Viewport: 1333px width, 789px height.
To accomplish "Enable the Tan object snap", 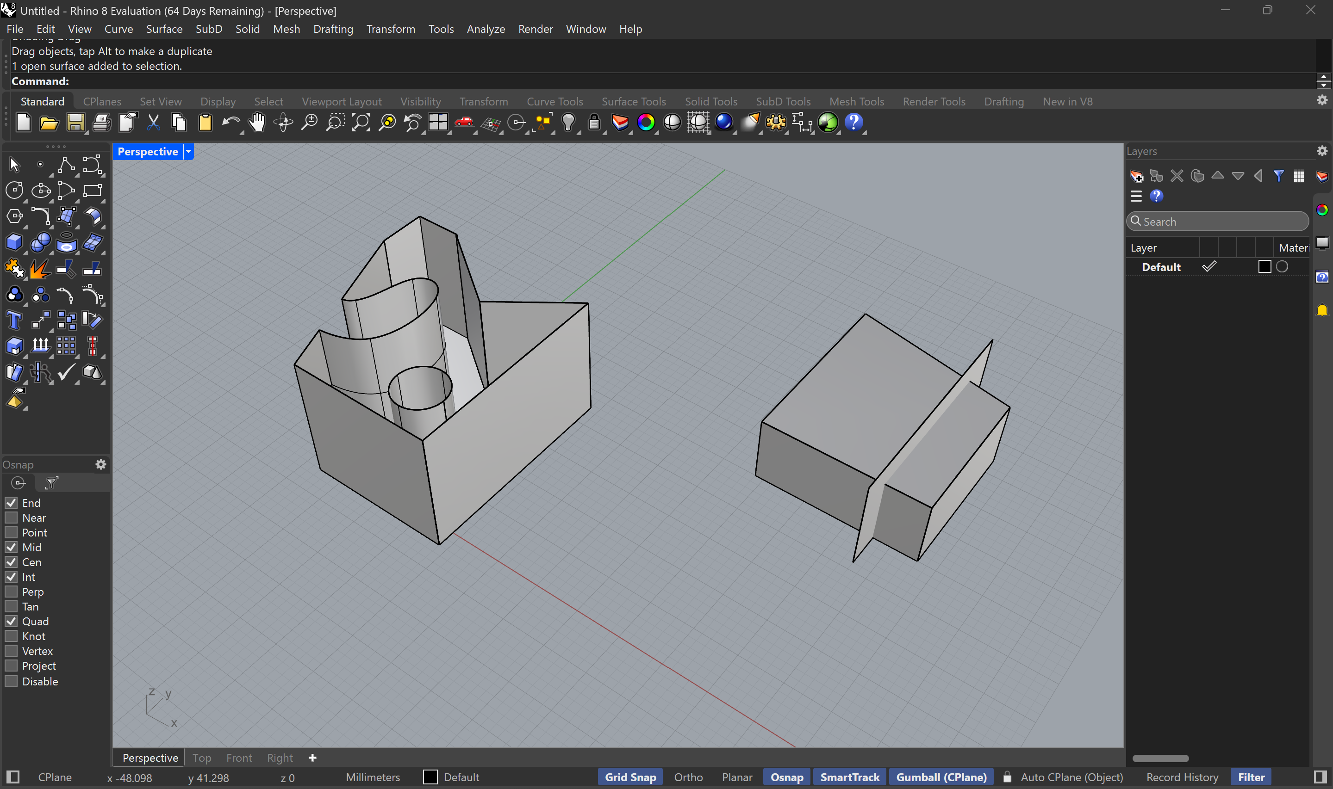I will tap(11, 606).
